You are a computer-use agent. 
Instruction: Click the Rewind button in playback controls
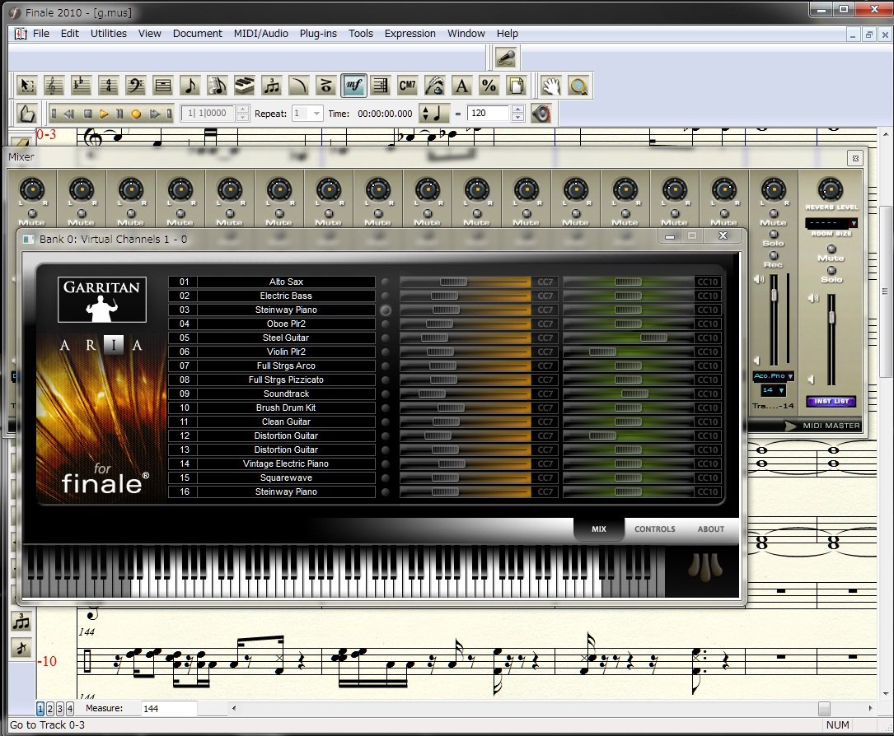coord(69,114)
